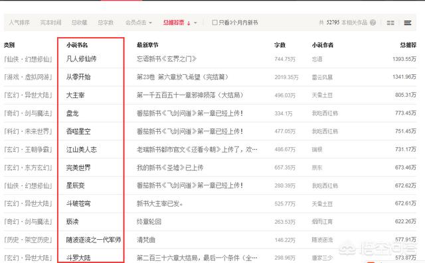This screenshot has height=263, width=425.
Task: Switch to grid view layout icon
Action: click(390, 23)
